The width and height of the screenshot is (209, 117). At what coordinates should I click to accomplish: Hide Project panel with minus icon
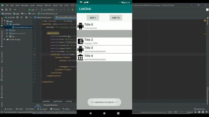pos(30,17)
